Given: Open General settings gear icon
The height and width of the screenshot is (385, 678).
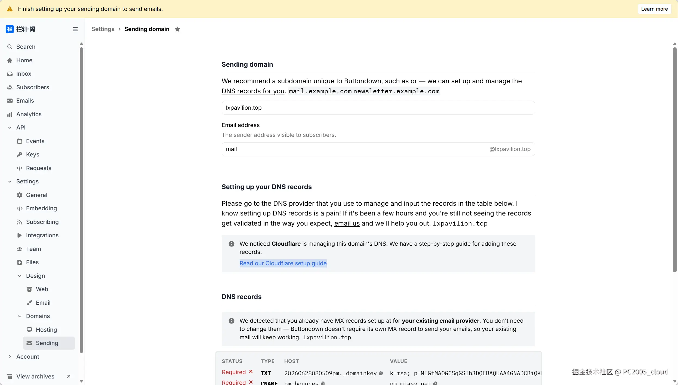Looking at the screenshot, I should 20,195.
